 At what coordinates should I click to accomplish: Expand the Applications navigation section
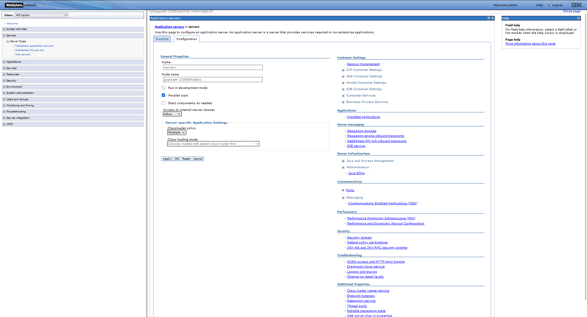pos(4,62)
